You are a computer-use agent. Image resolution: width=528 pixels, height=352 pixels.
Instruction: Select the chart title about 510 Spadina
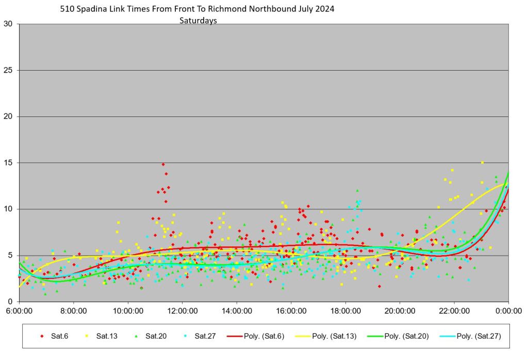pyautogui.click(x=197, y=10)
